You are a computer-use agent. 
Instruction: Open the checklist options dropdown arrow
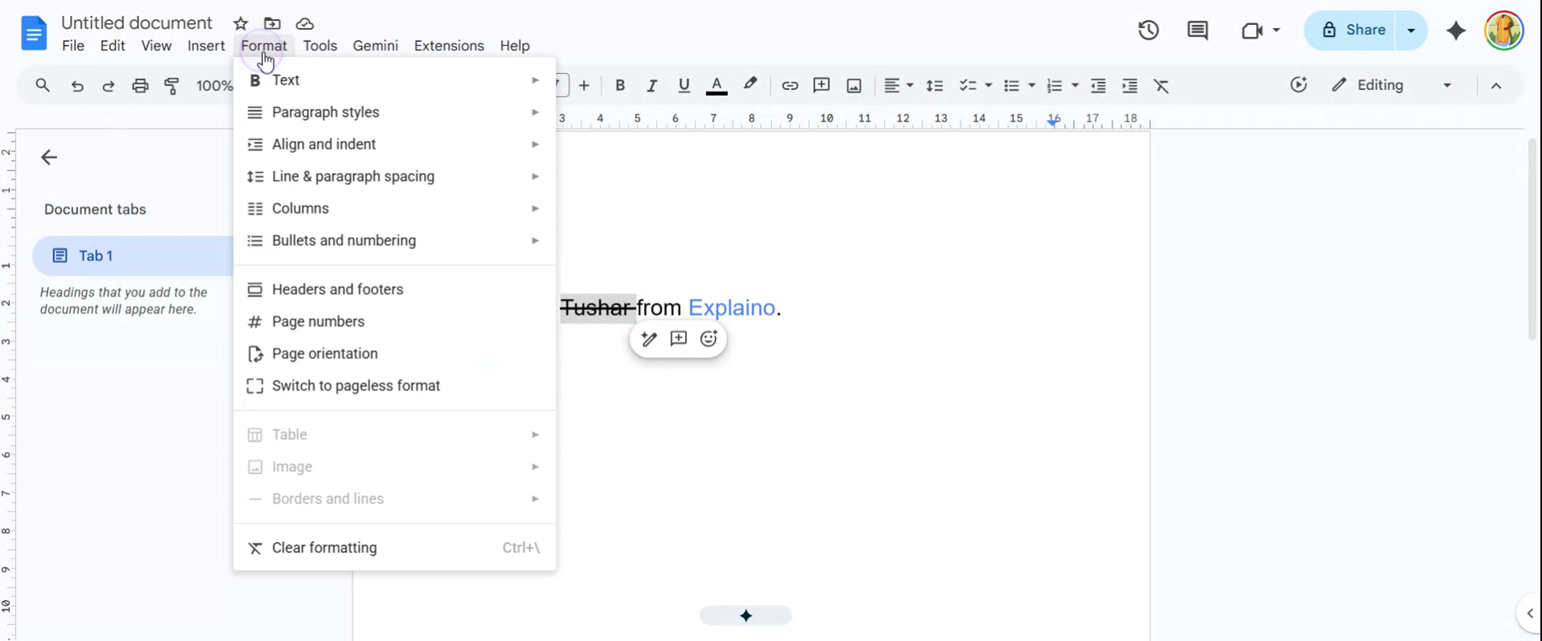pos(988,85)
